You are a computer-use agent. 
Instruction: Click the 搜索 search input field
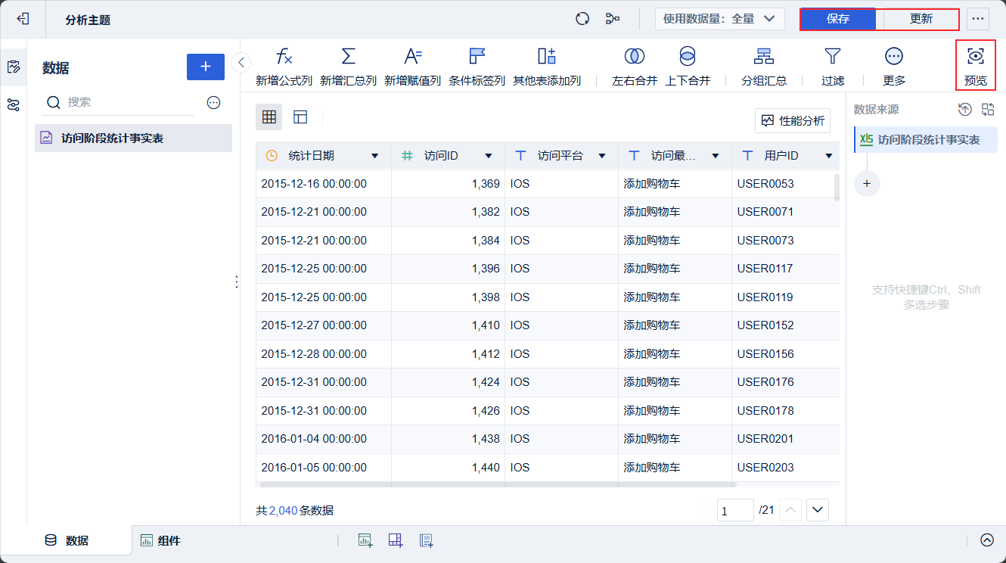(x=129, y=102)
